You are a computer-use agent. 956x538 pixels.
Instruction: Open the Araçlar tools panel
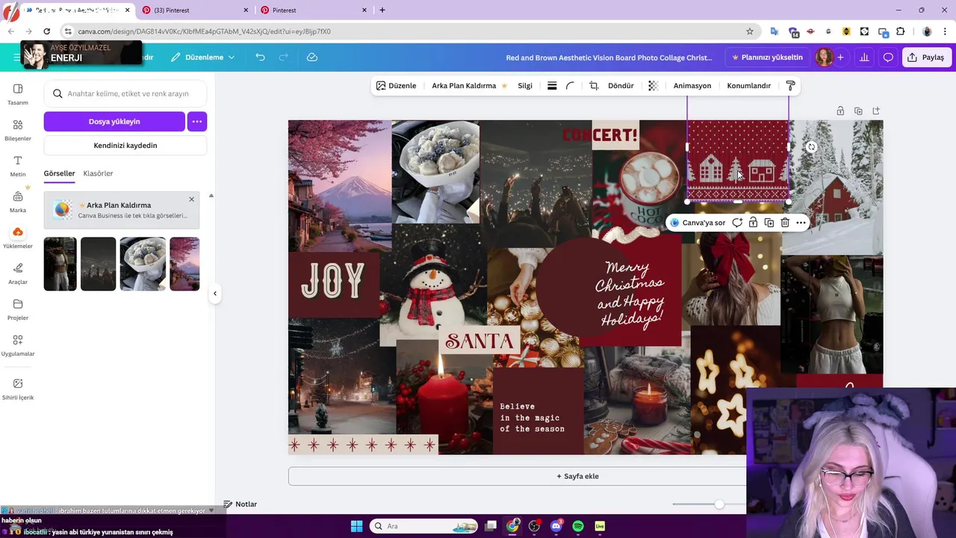(18, 273)
